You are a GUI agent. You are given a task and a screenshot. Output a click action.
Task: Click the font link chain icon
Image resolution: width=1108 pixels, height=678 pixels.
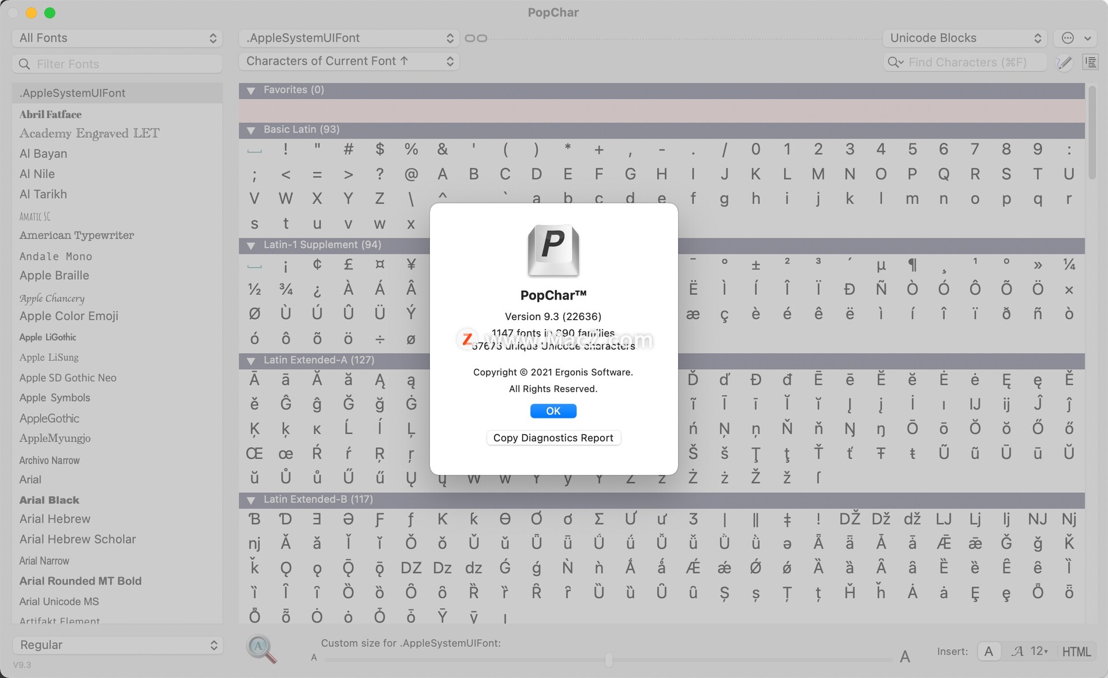476,38
